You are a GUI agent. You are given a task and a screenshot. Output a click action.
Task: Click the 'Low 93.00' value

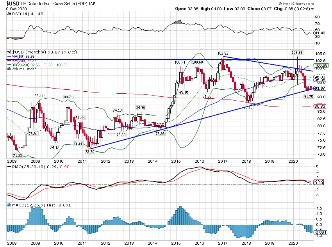[x=234, y=9]
